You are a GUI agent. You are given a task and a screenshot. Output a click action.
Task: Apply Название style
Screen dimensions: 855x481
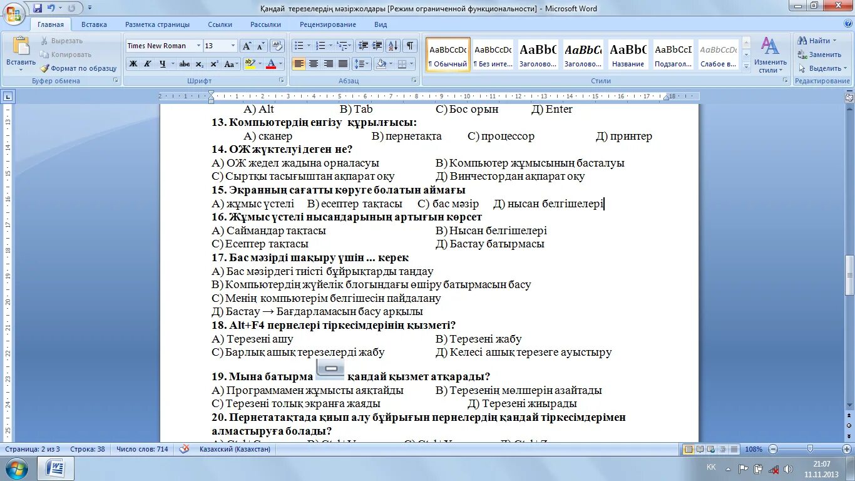click(628, 54)
